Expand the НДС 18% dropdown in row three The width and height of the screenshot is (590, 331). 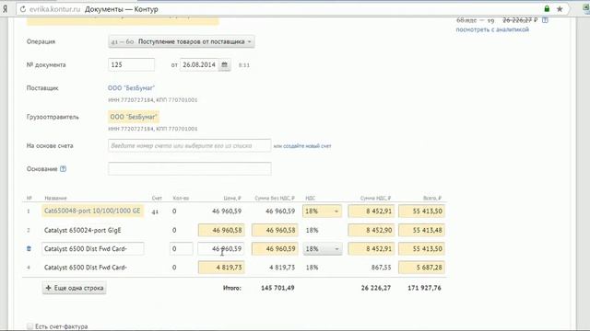coord(323,249)
